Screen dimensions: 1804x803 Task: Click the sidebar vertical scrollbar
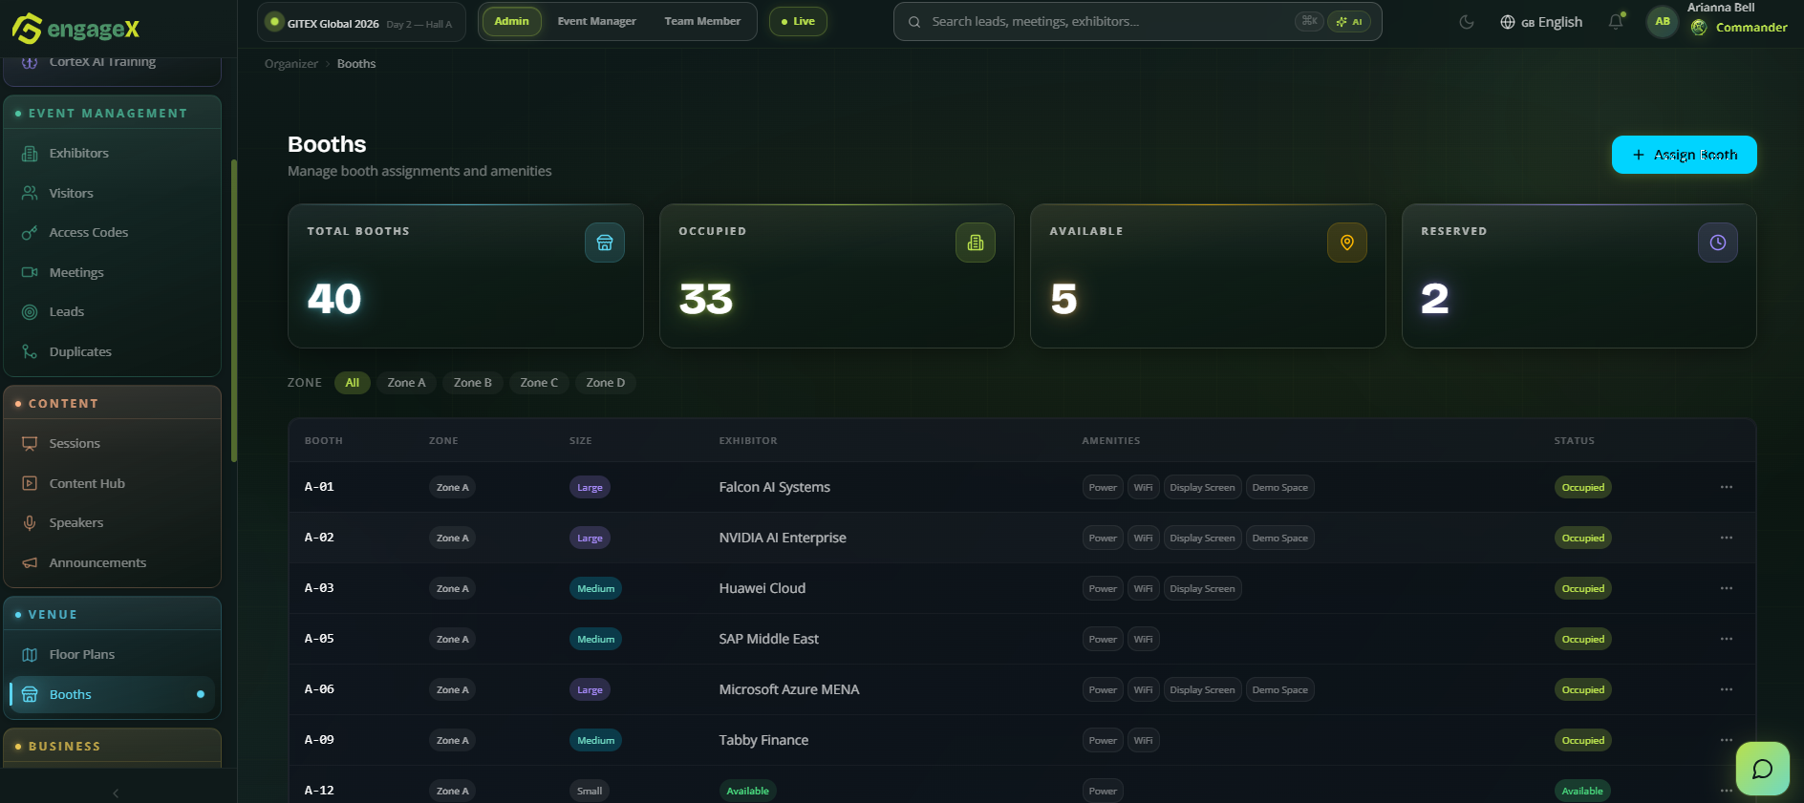coord(234,310)
